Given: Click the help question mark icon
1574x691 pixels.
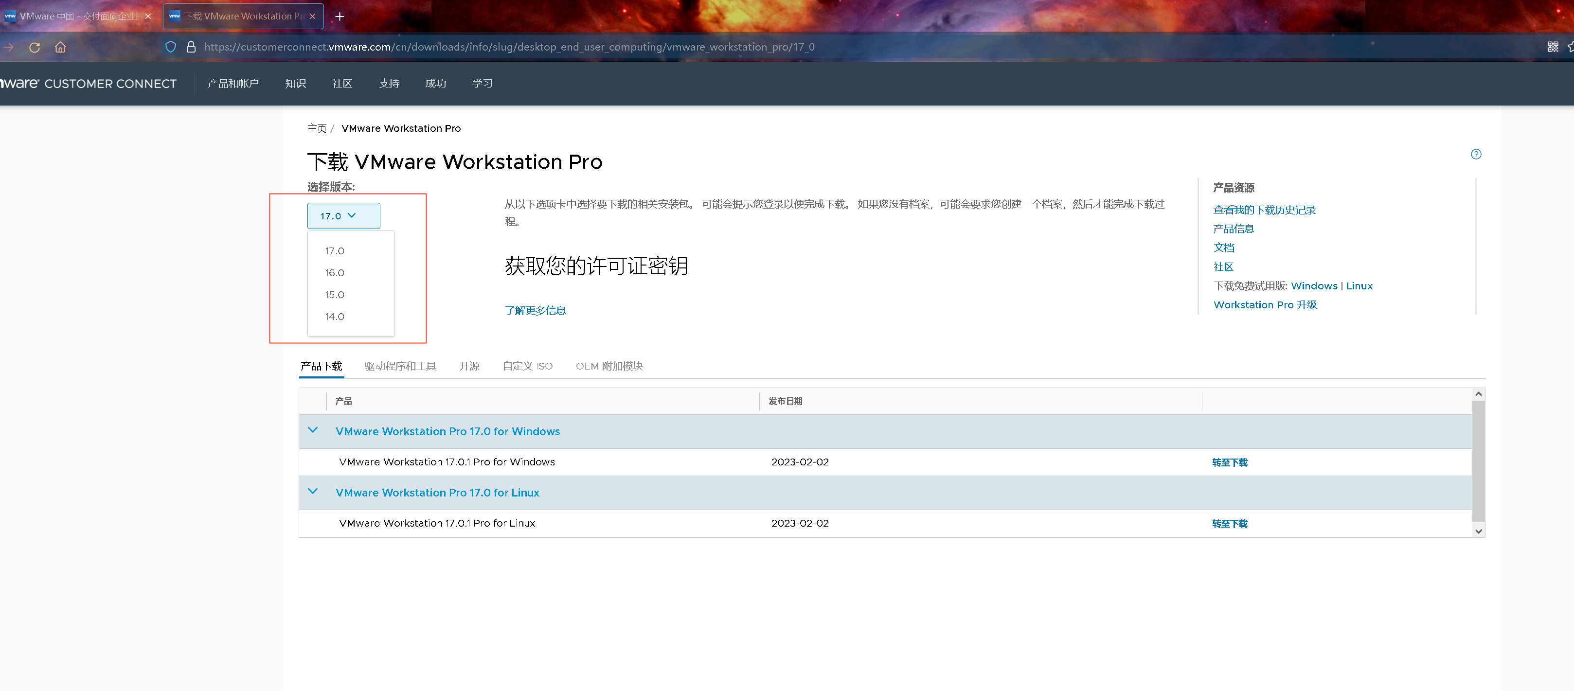Looking at the screenshot, I should [x=1476, y=154].
